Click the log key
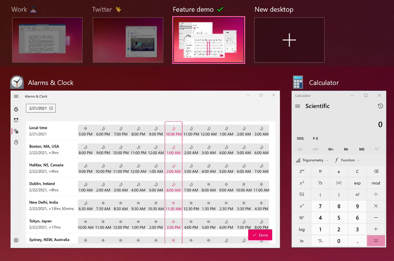Viewport: 394px width, 261px height. pyautogui.click(x=302, y=229)
